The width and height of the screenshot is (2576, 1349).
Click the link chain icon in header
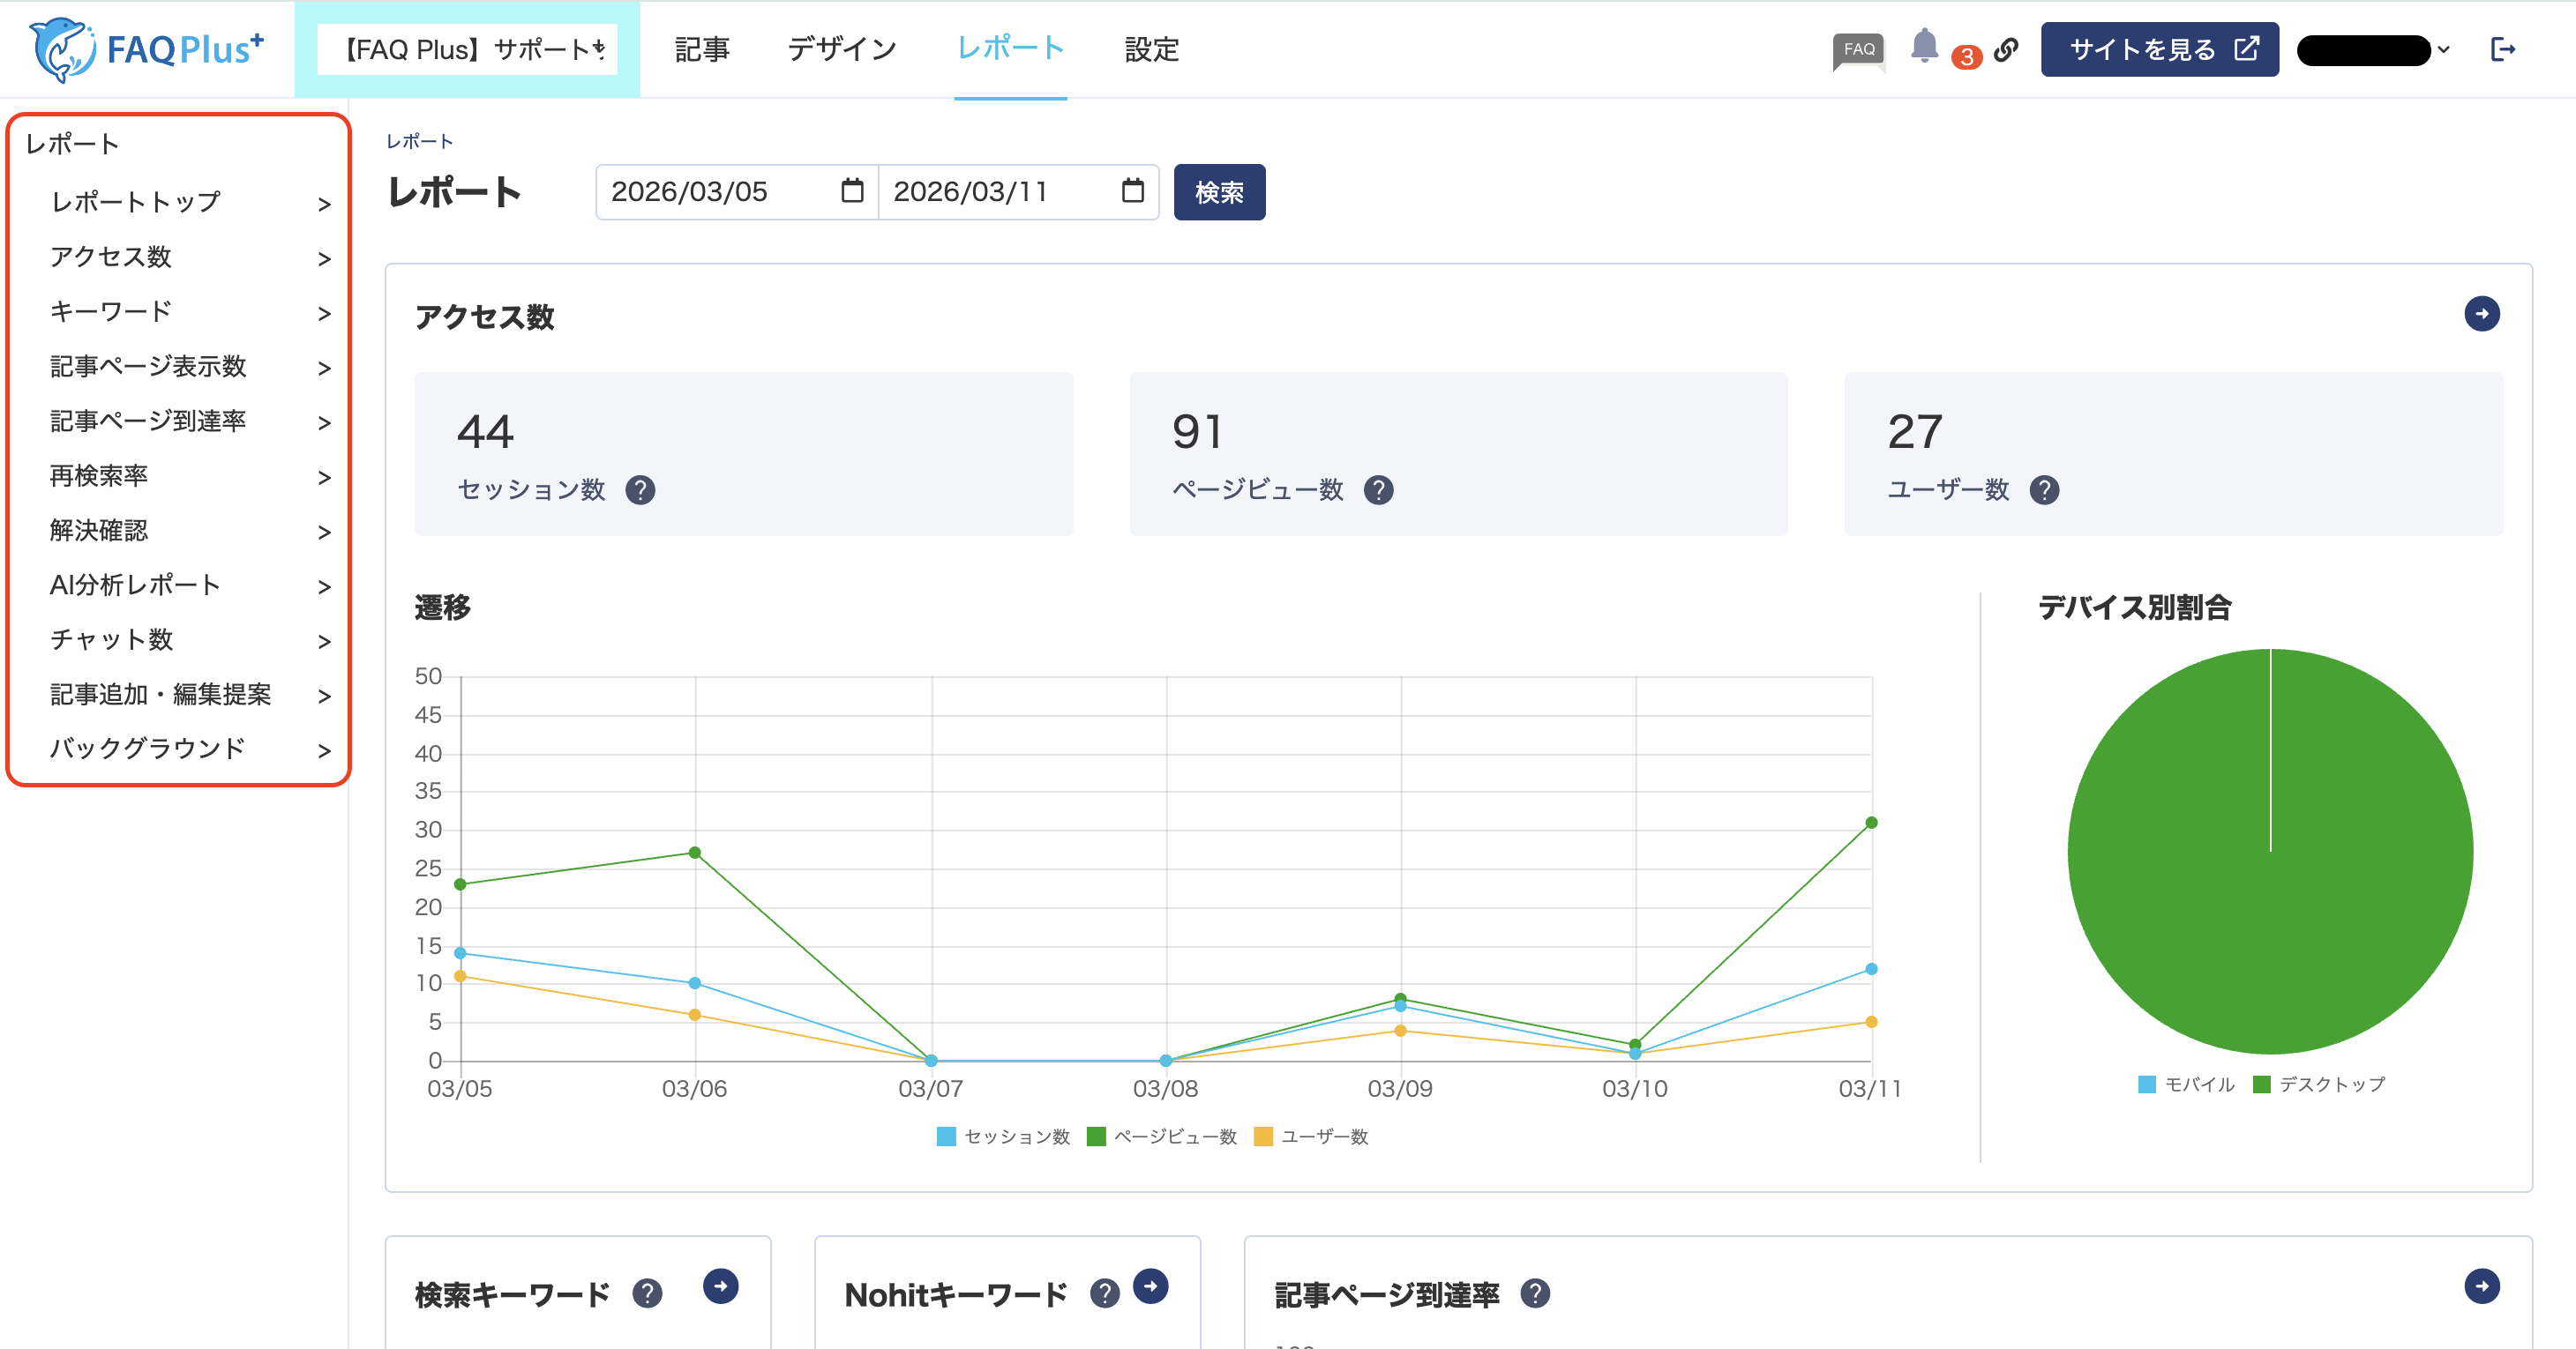point(2006,49)
